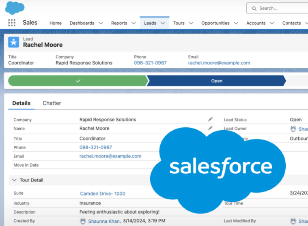
Task: Go to the Opportunities tab
Action: point(215,23)
